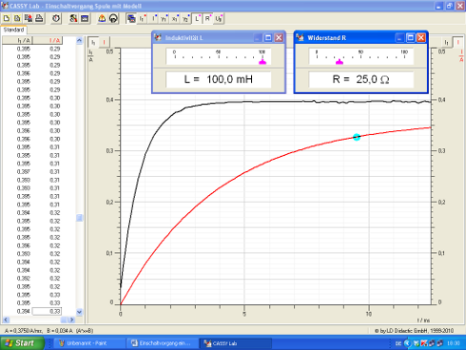Click the Save measurement toolbar icon
466x350 pixels.
point(29,19)
